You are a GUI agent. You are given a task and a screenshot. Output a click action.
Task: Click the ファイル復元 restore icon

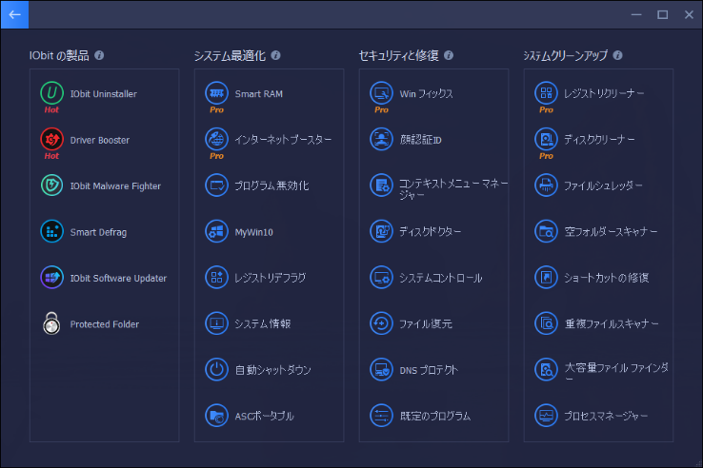coord(382,323)
